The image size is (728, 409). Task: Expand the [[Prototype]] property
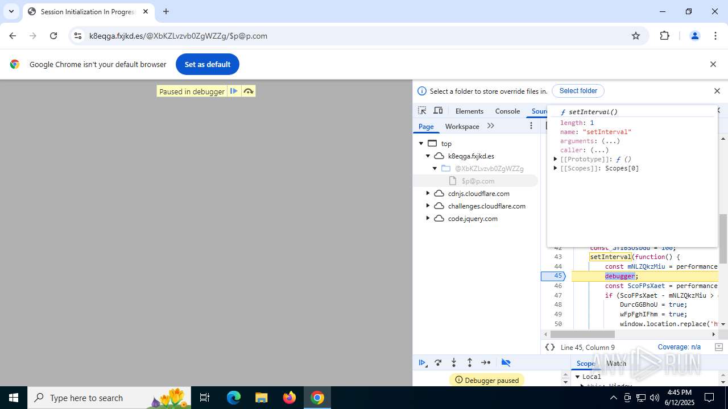click(x=555, y=159)
